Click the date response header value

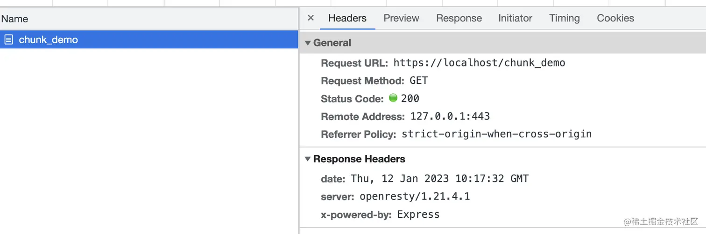coord(439,179)
